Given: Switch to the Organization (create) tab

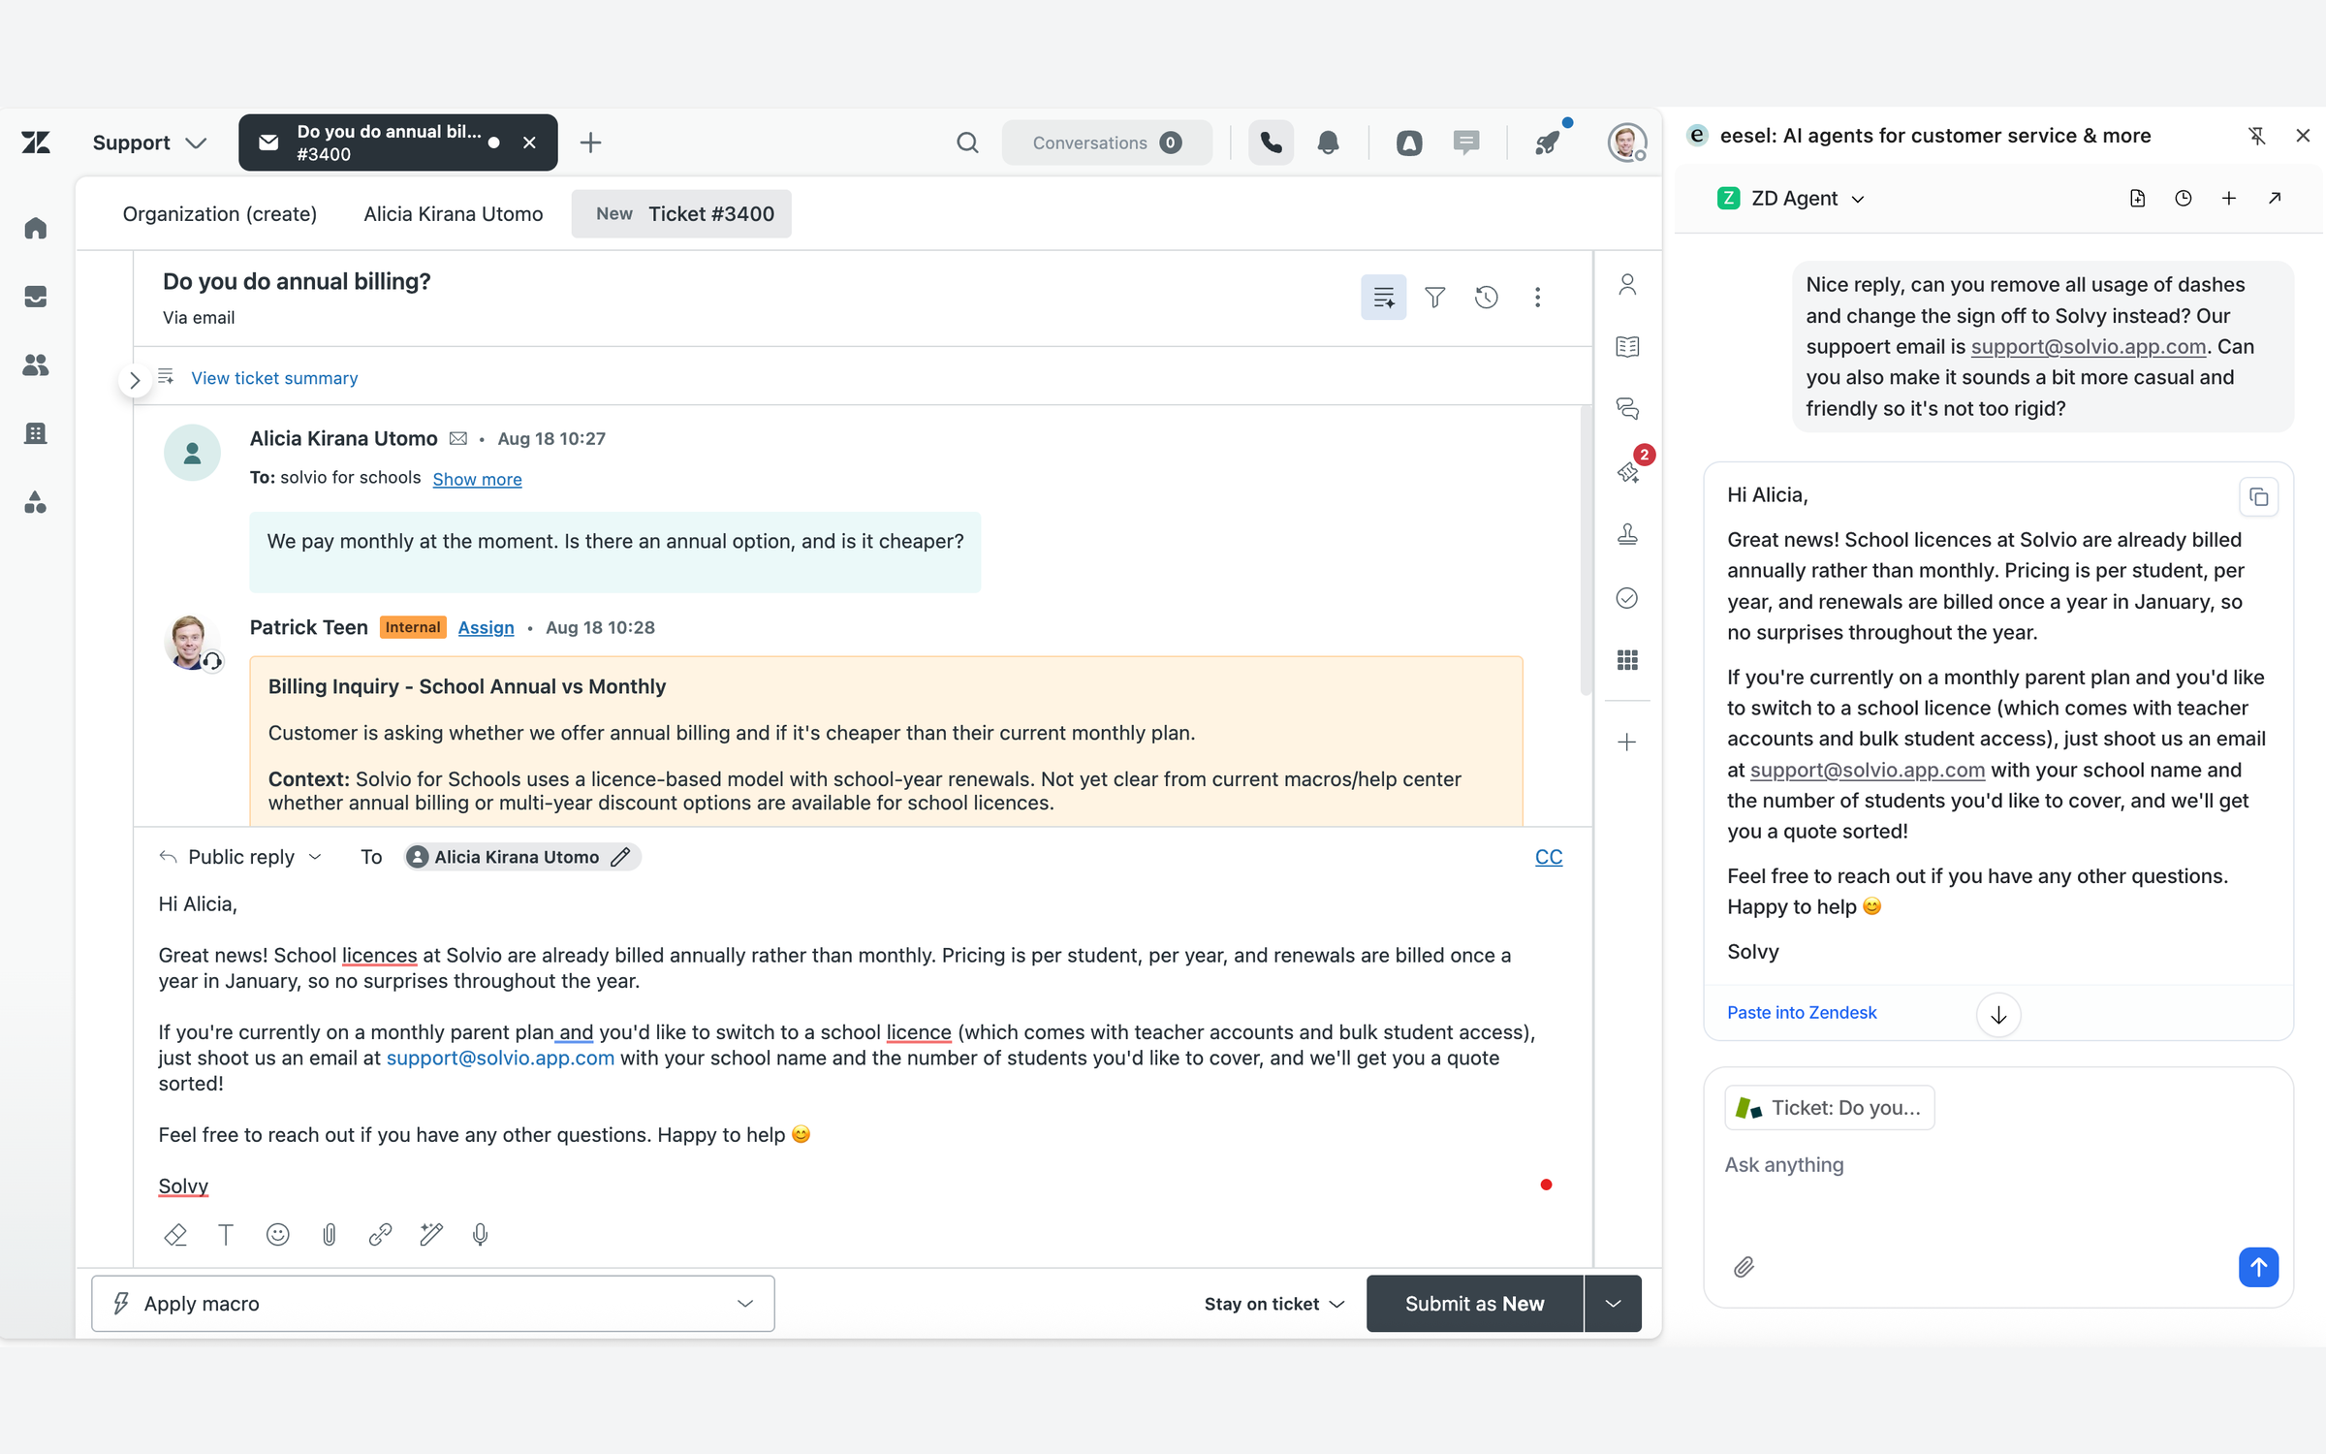Looking at the screenshot, I should click(220, 214).
